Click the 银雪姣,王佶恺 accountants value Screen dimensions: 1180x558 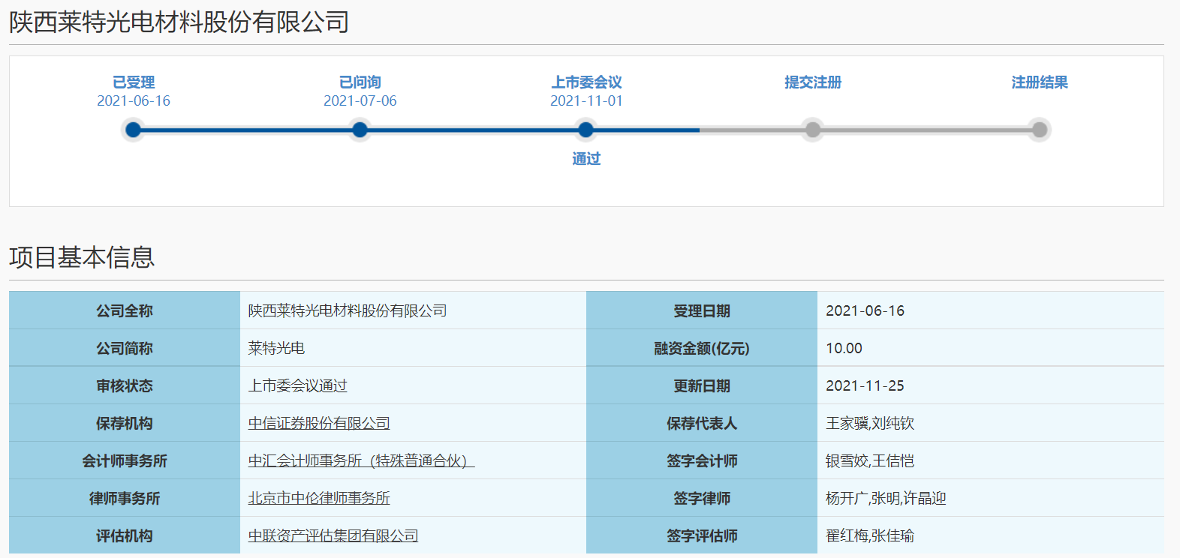(870, 460)
